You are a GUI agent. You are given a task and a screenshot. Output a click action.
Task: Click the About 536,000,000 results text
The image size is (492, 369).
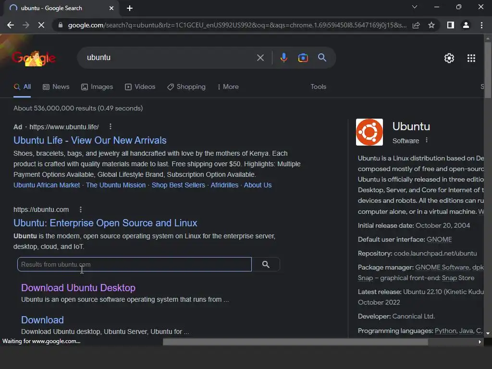coord(78,108)
